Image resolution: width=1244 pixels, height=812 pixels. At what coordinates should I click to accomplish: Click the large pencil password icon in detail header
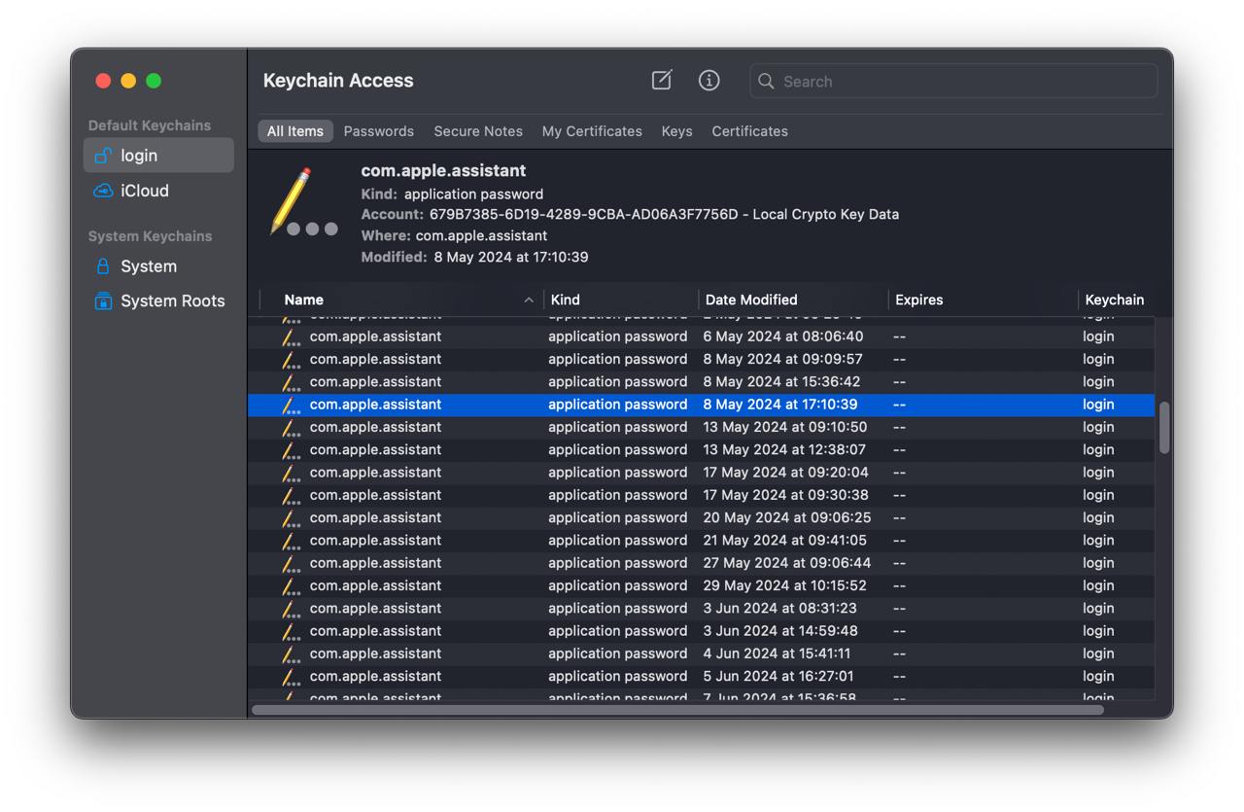(x=304, y=202)
